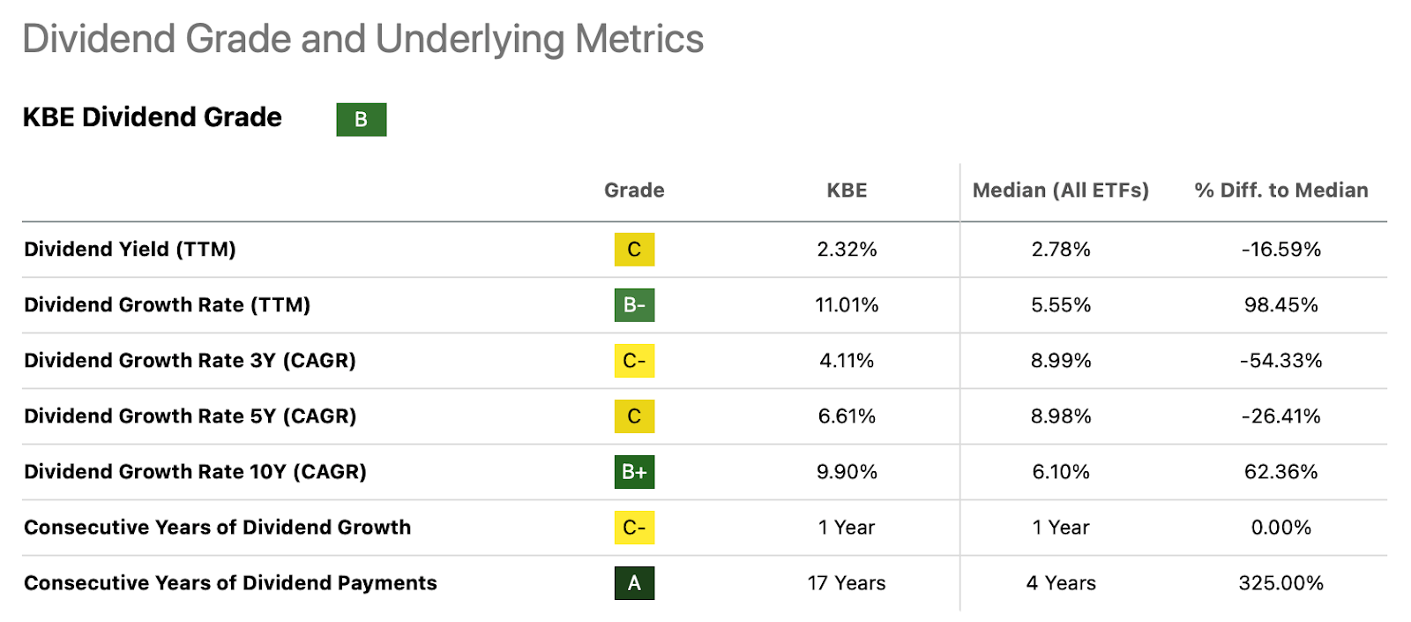
Task: Click the A grade badge for Dividend Payments
Action: [634, 583]
